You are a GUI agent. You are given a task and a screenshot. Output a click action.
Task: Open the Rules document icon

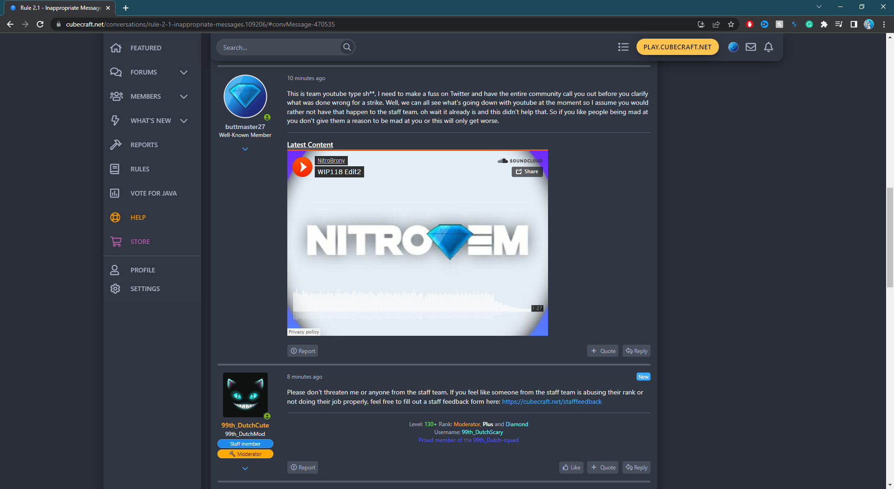click(x=115, y=169)
